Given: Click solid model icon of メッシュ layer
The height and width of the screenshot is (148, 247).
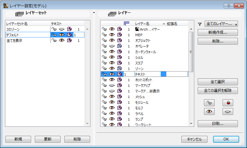Looking at the screenshot, I should [120, 96].
